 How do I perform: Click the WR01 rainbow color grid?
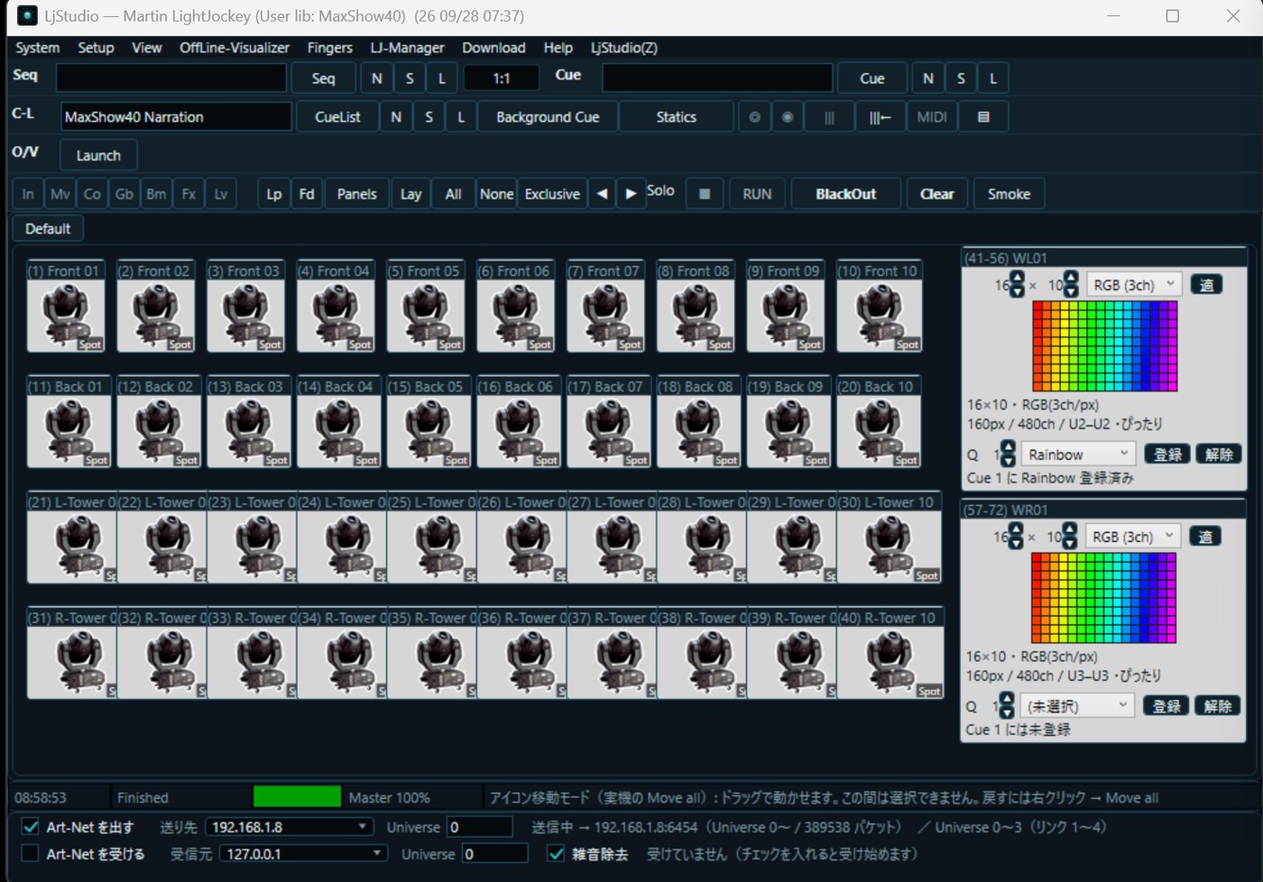[1103, 598]
